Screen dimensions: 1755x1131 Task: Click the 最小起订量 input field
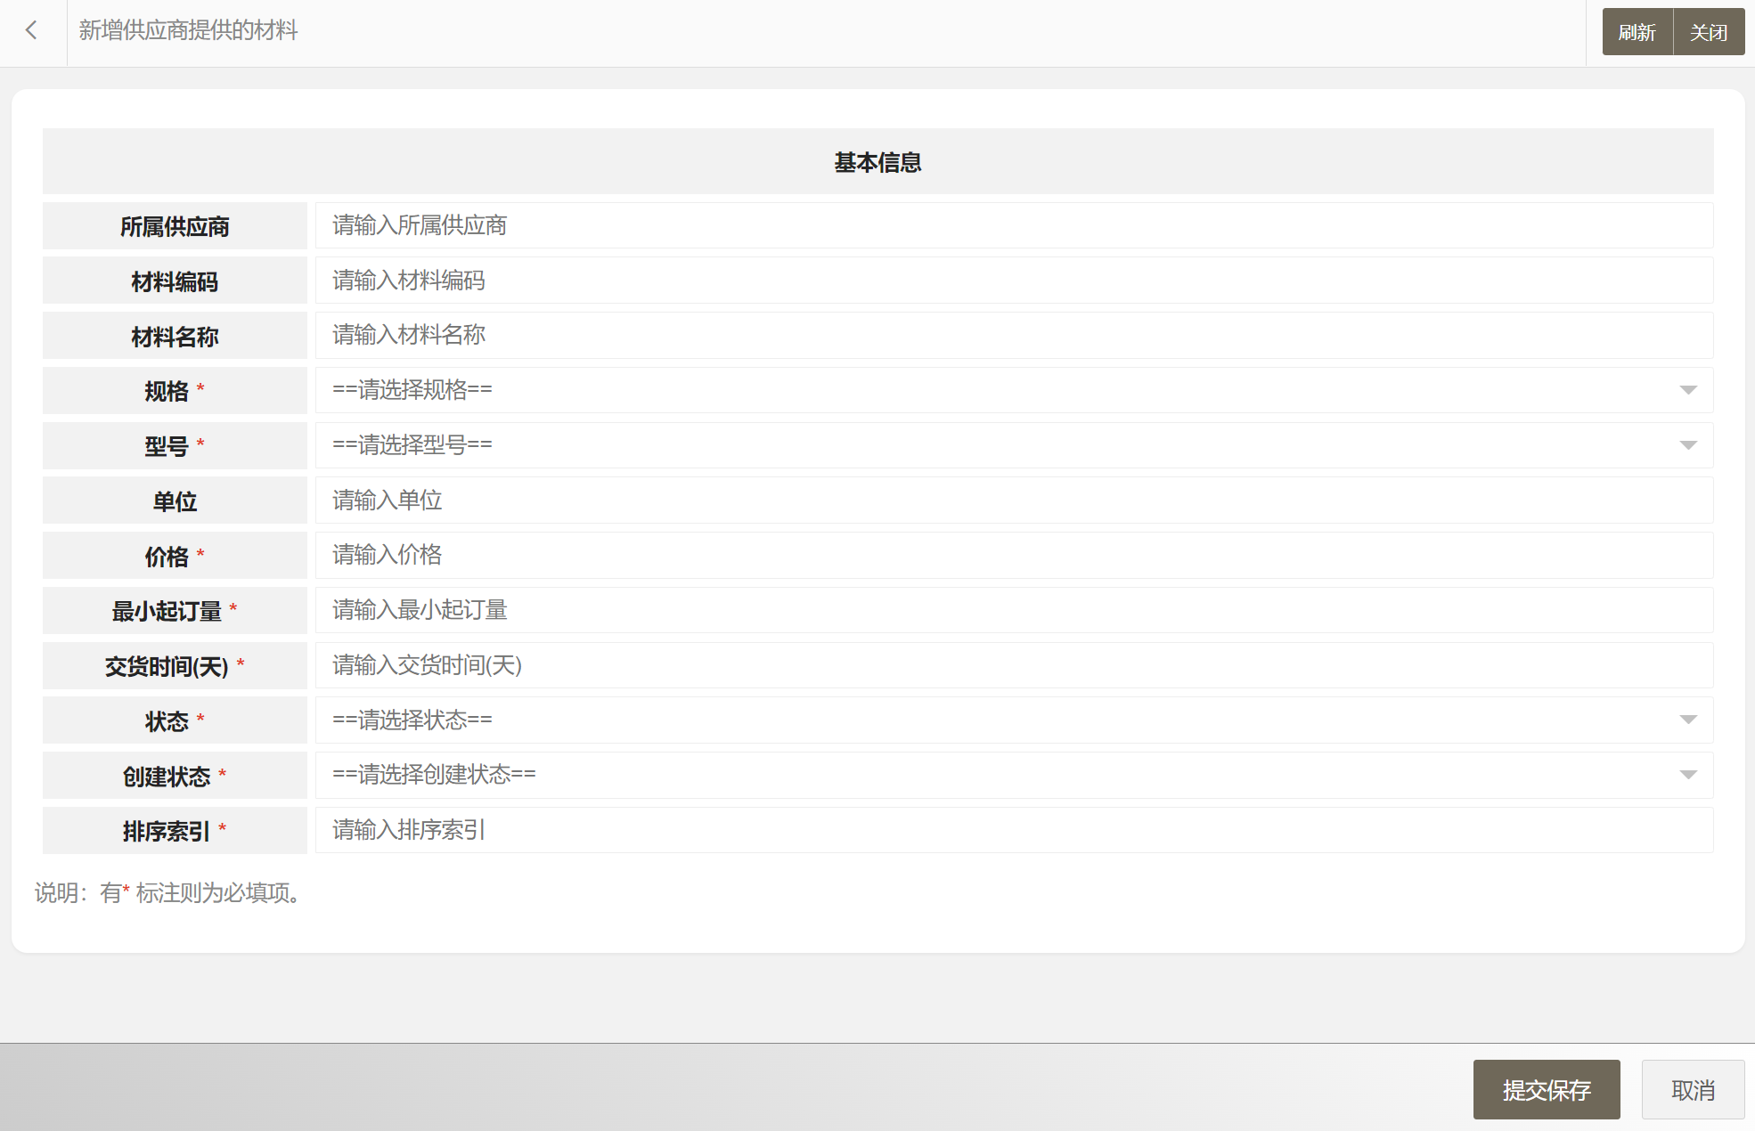pos(1013,610)
